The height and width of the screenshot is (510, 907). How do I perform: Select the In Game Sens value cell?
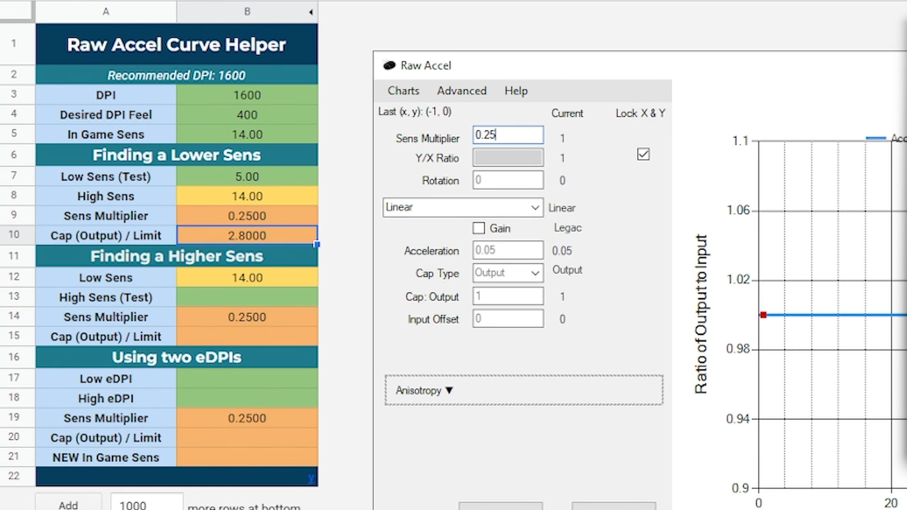(247, 134)
